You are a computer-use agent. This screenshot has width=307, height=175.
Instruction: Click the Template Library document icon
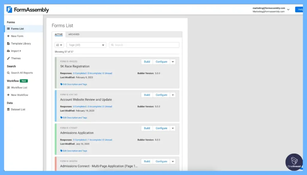point(8,44)
